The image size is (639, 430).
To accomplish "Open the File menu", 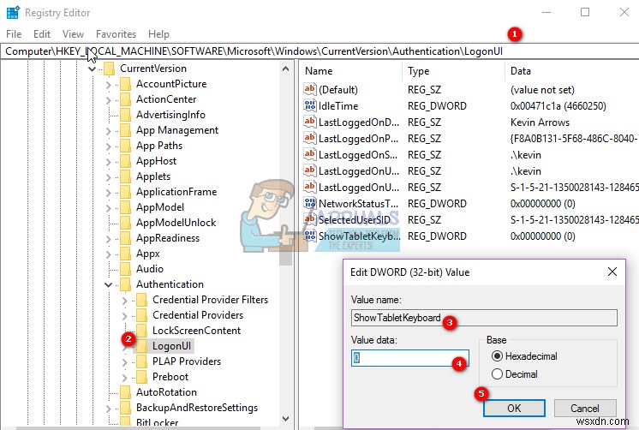I will tap(14, 33).
